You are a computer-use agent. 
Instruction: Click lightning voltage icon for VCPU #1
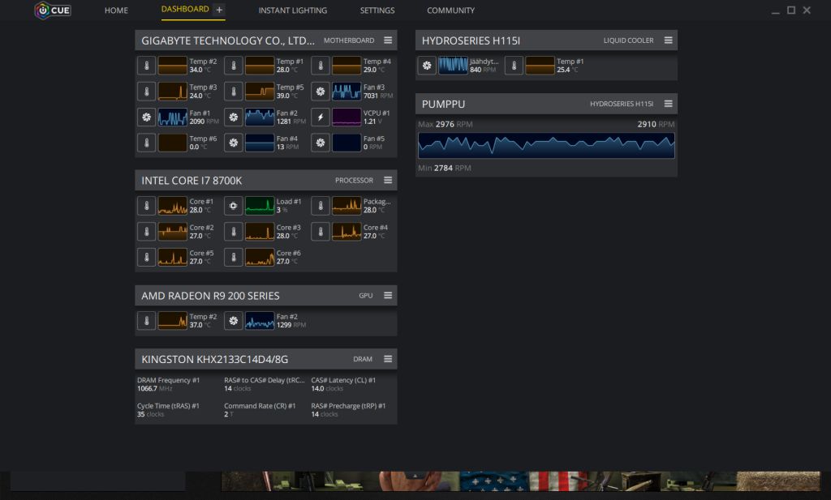click(x=320, y=117)
